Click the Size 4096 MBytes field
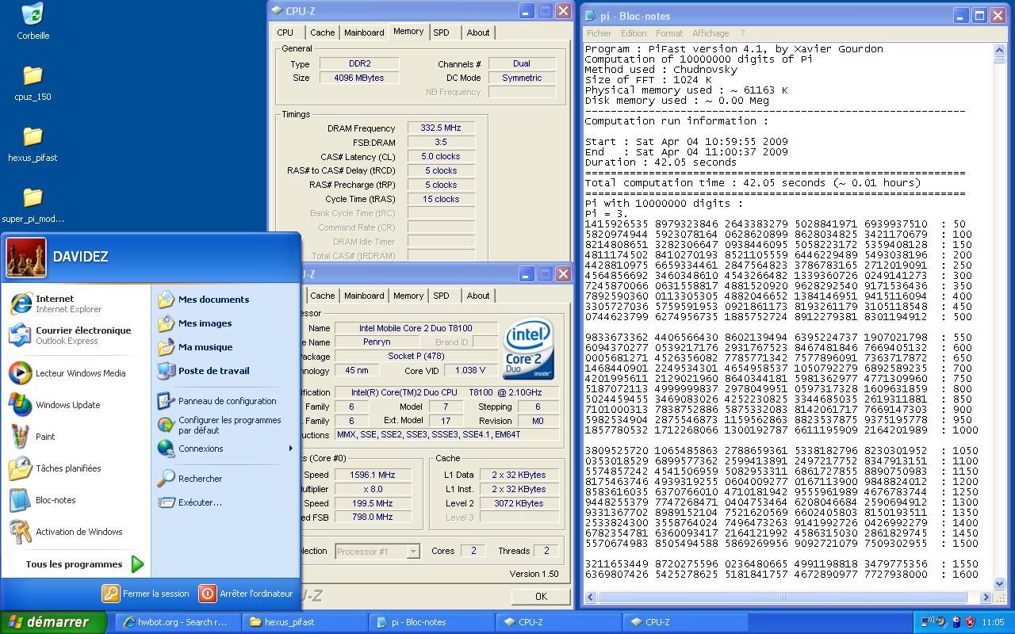Viewport: 1015px width, 634px height. [358, 78]
